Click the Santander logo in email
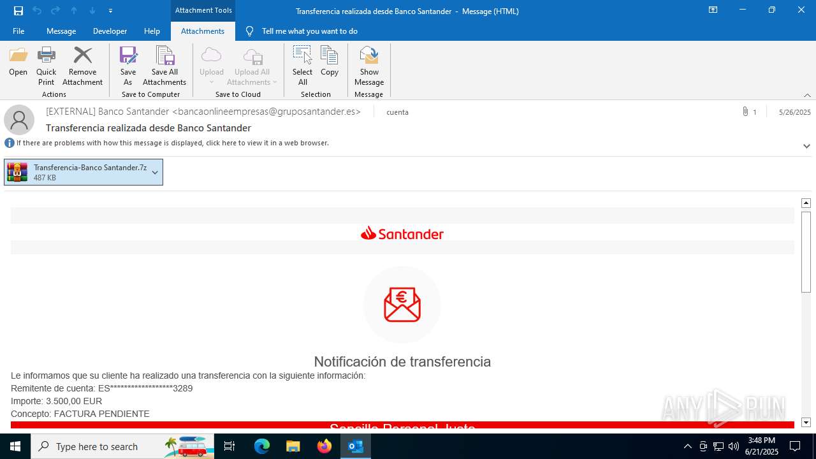Image resolution: width=816 pixels, height=459 pixels. pyautogui.click(x=402, y=233)
